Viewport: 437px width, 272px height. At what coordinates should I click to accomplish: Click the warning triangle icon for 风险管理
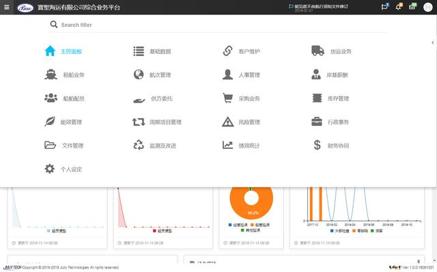[227, 122]
